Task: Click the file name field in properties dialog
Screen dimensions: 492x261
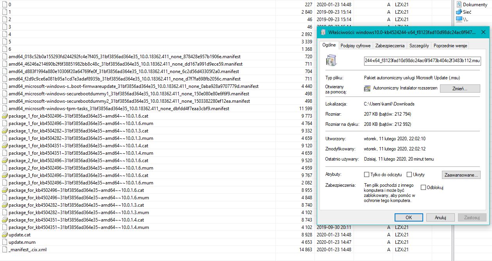Action: 422,61
